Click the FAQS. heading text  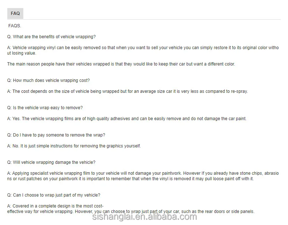(15, 26)
